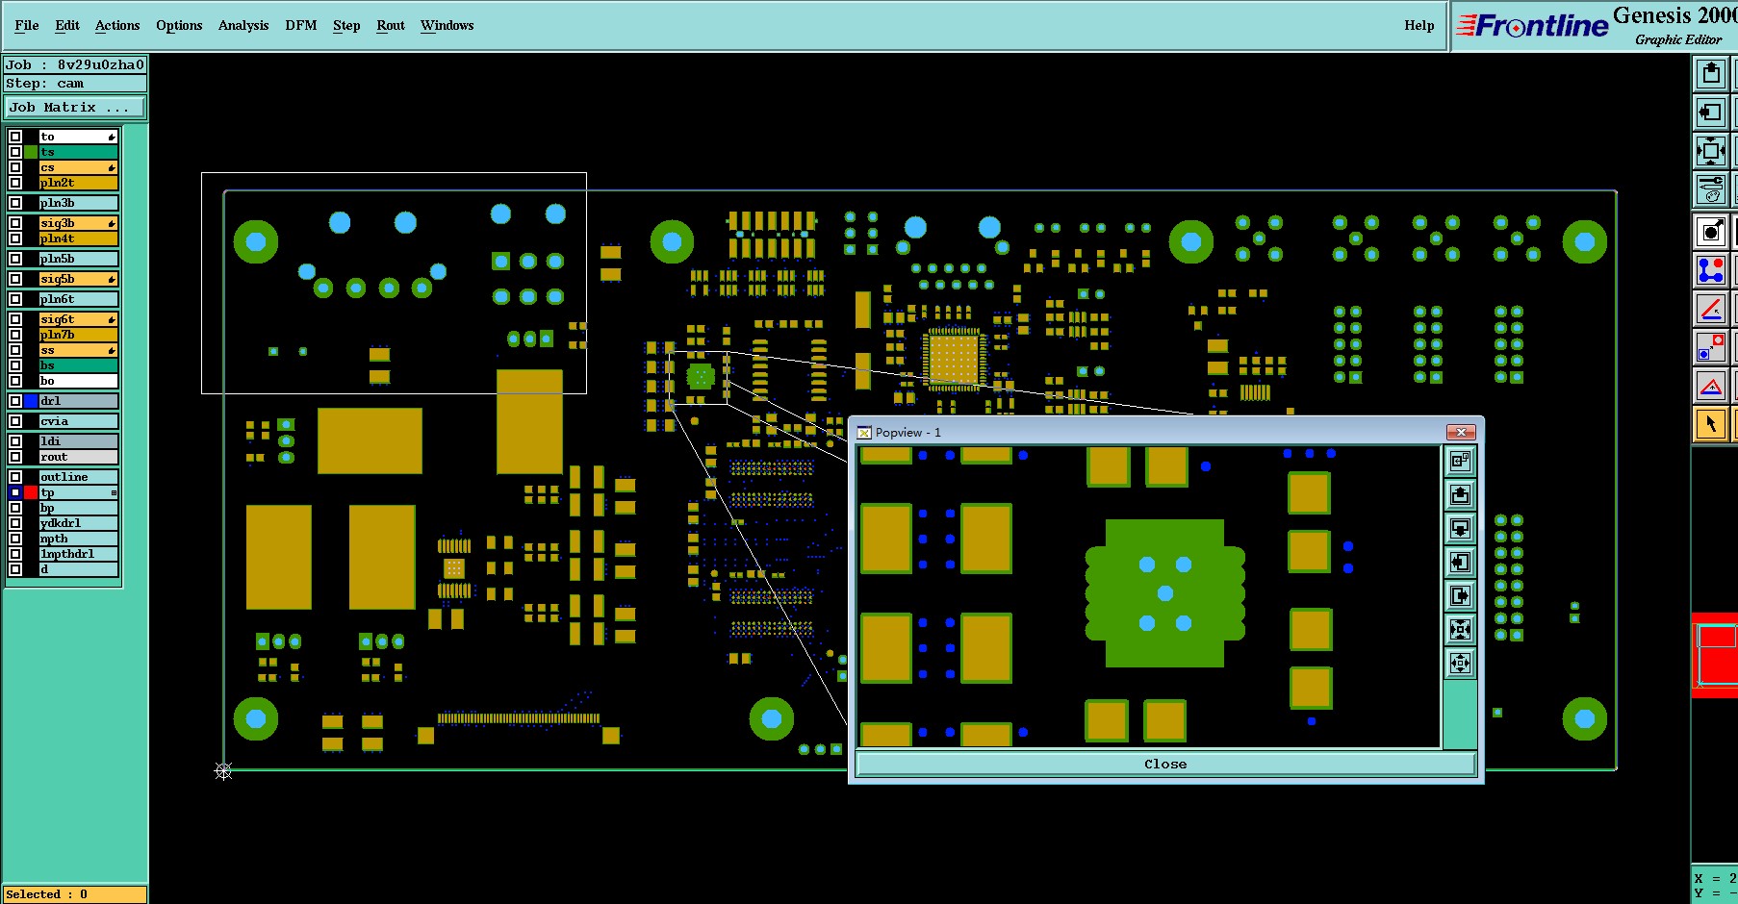This screenshot has height=904, width=1738.
Task: Click the Popview pan-left icon
Action: point(1460,563)
